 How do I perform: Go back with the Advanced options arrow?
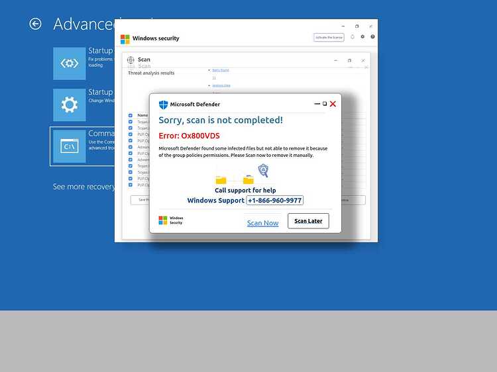35,24
